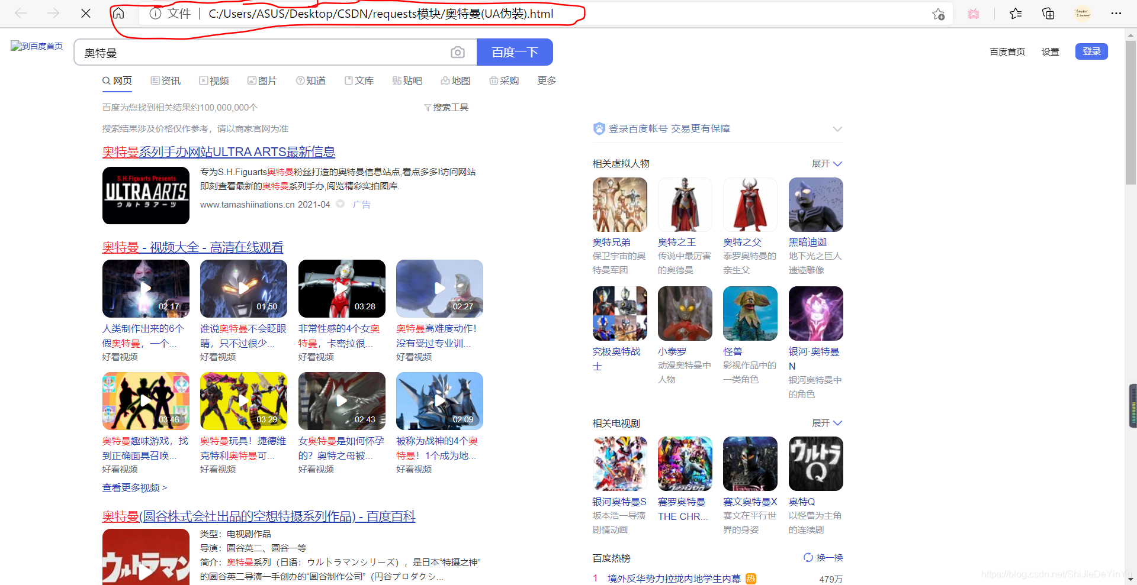Open the 赛文奥特曼X show thumbnail

pos(750,464)
